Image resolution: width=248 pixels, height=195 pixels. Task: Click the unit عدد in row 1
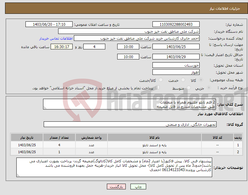[91, 145]
